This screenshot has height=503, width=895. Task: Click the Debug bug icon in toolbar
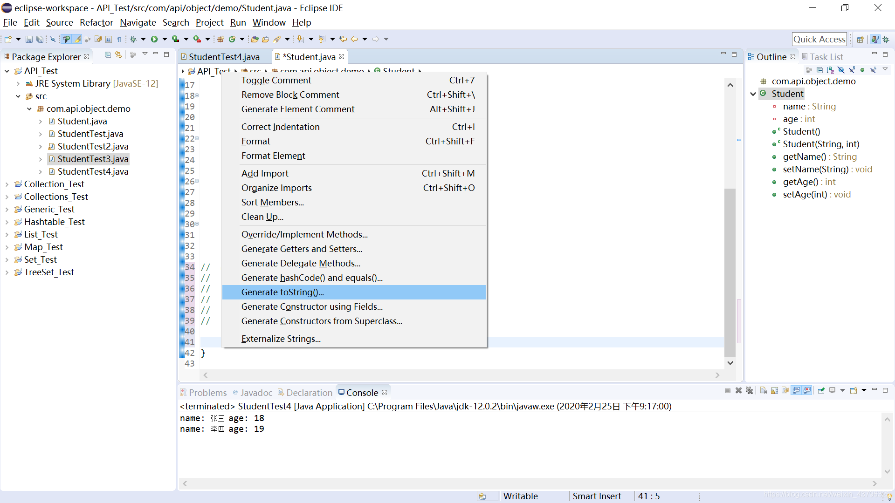pos(133,39)
